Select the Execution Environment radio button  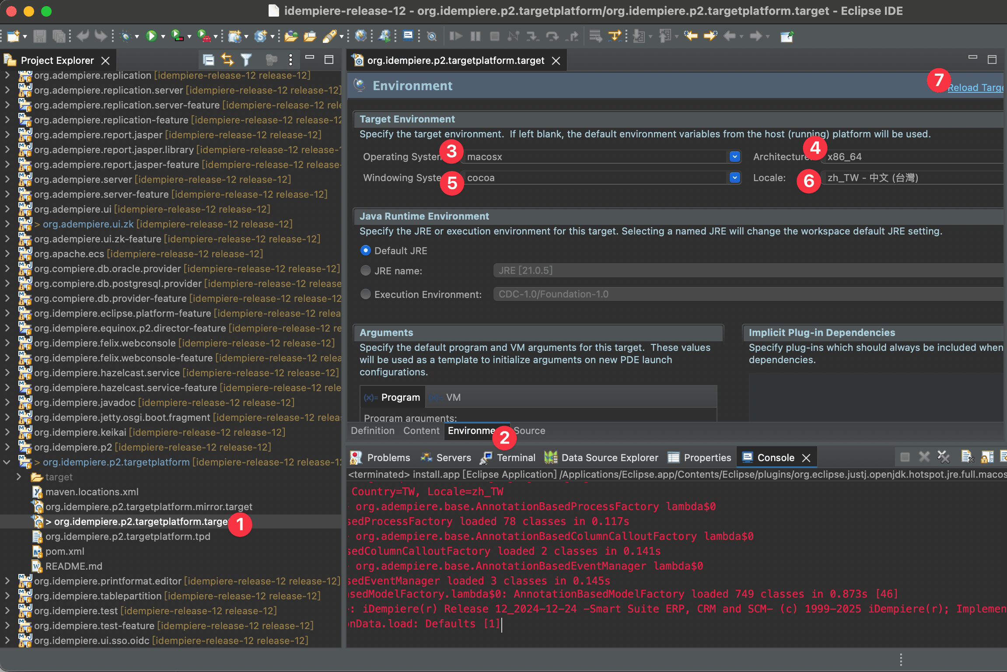365,294
